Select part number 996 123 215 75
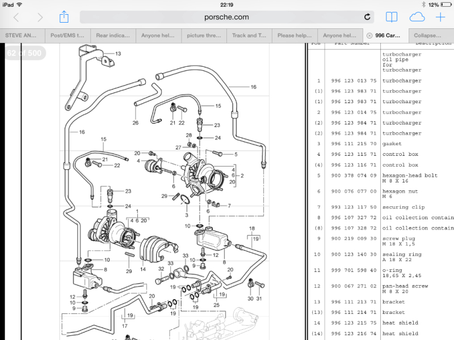This screenshot has height=340, width=454. pyautogui.click(x=354, y=323)
